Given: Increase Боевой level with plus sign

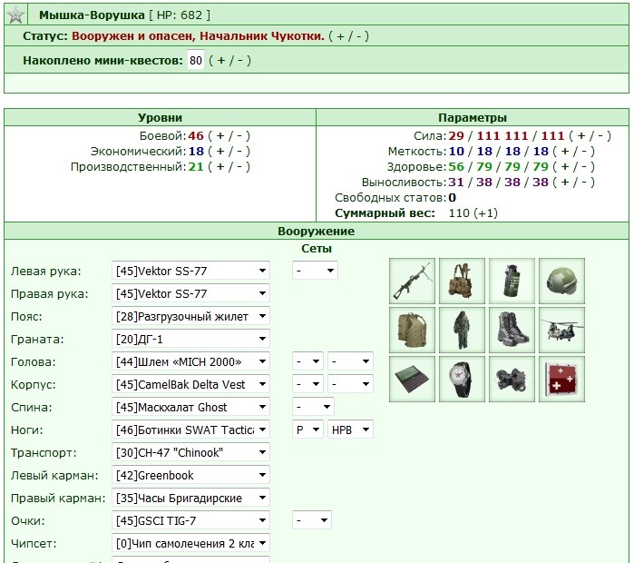Looking at the screenshot, I should click(220, 135).
